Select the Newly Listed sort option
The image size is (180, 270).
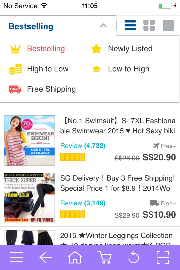[x=130, y=49]
